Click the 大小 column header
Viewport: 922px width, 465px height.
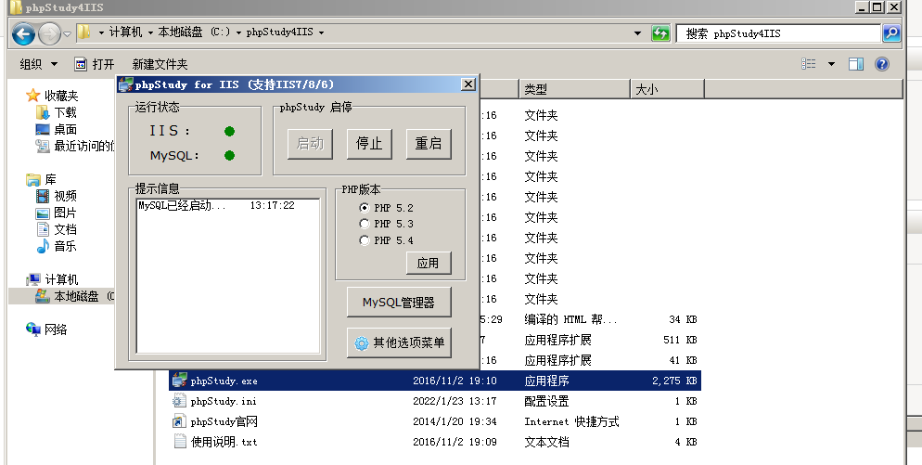[668, 89]
